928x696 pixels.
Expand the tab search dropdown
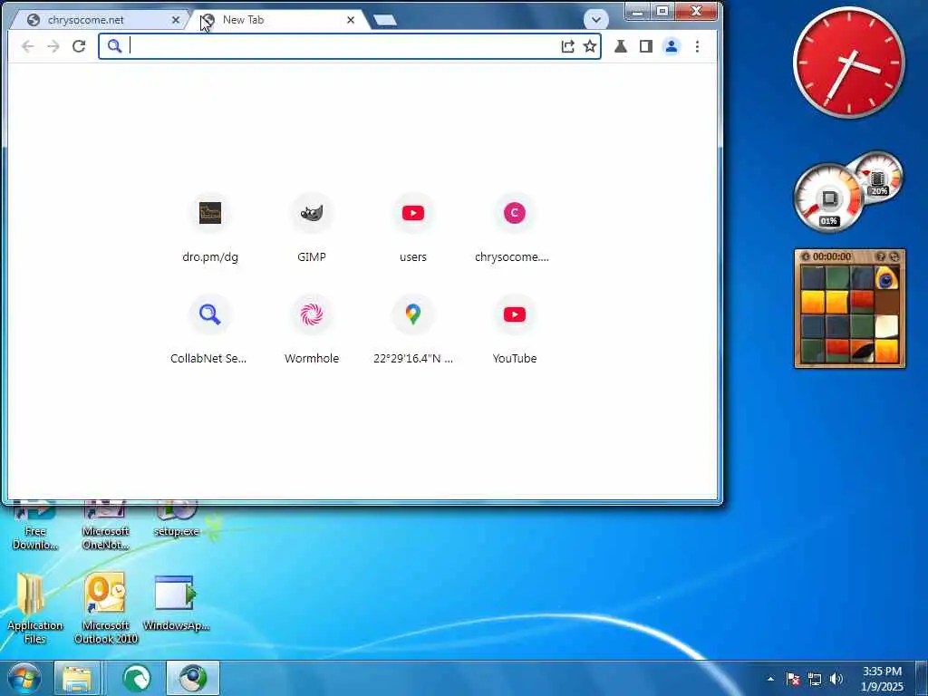pos(596,20)
